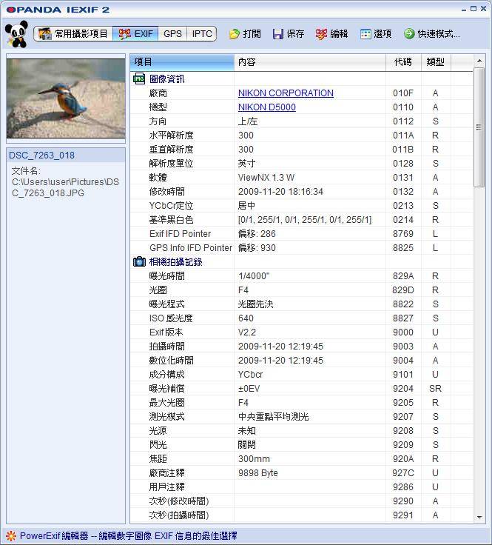
Task: Select the 曝光補償 row
Action: click(302, 389)
